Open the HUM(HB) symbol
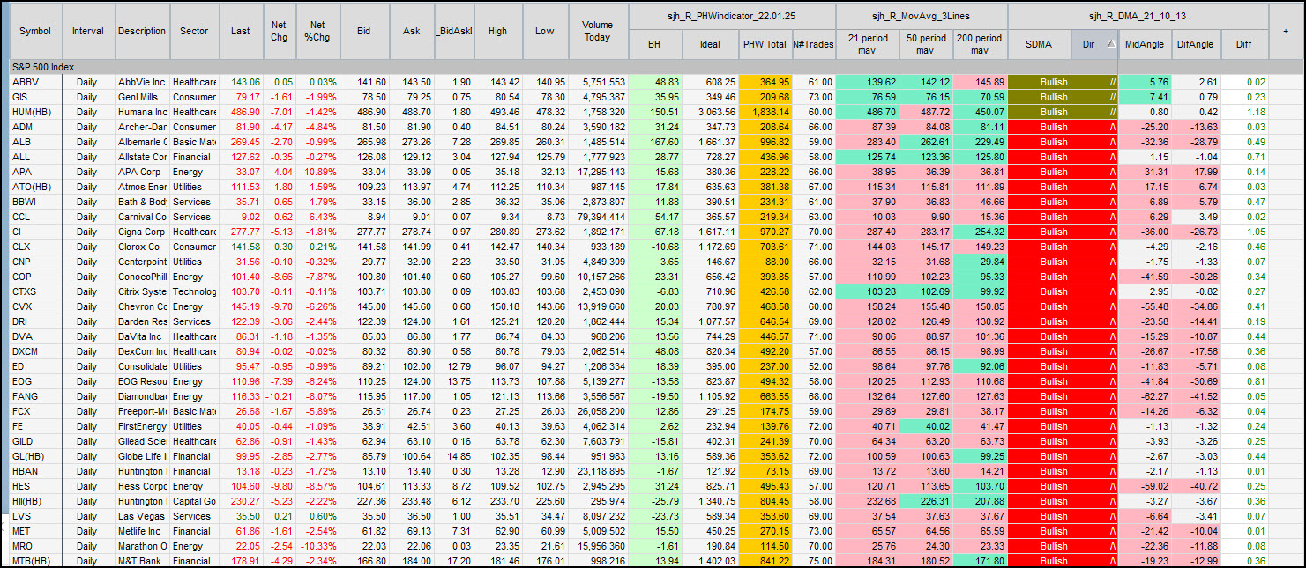The image size is (1306, 568). [35, 112]
